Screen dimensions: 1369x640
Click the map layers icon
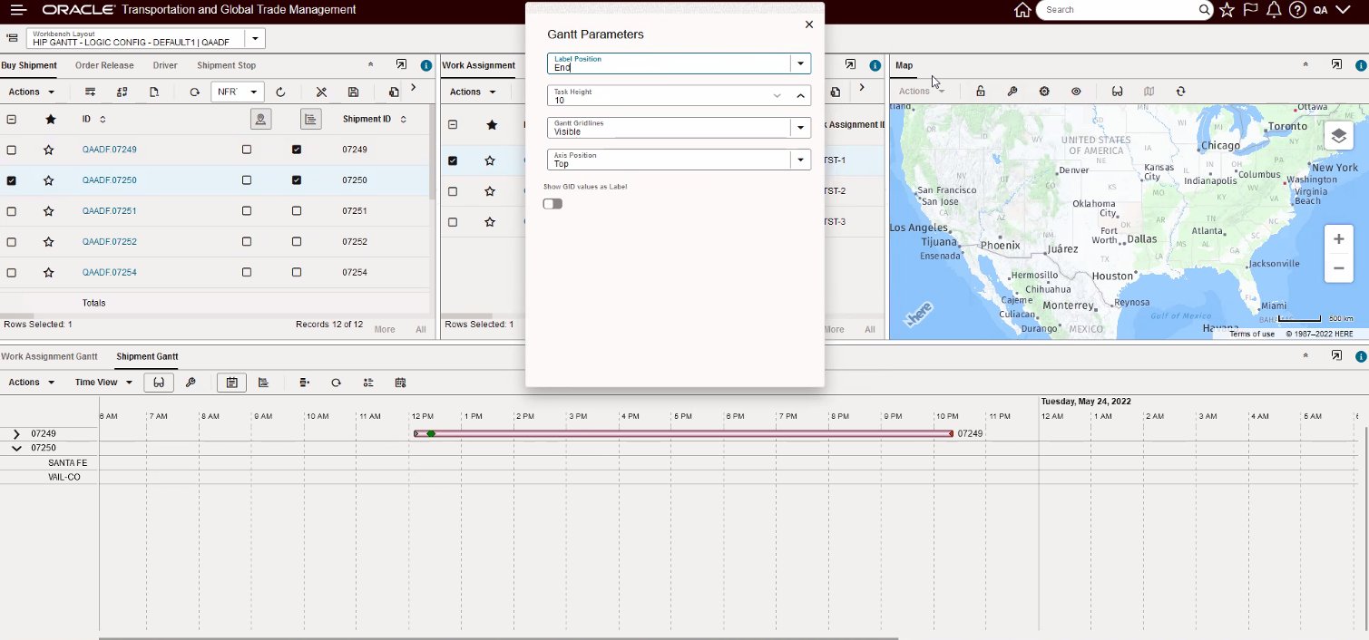pyautogui.click(x=1338, y=137)
